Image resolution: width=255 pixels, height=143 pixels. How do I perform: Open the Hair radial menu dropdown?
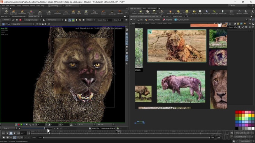click(x=74, y=6)
